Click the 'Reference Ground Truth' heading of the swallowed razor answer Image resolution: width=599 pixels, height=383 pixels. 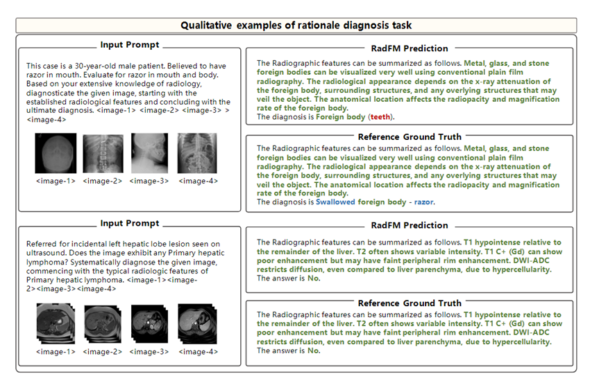point(410,137)
